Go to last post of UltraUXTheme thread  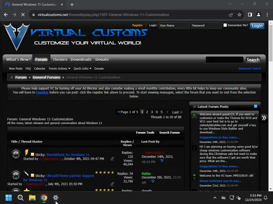click(x=153, y=182)
